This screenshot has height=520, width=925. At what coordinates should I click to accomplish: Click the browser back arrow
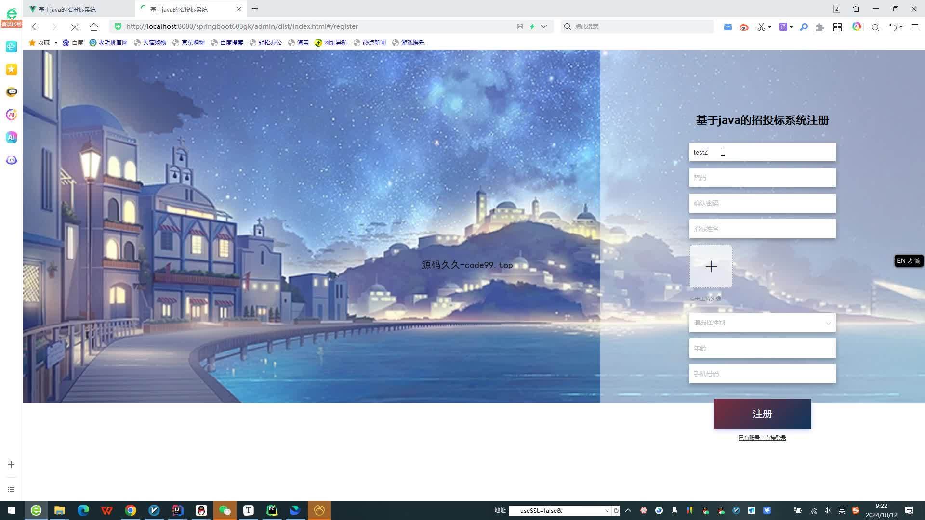(x=34, y=27)
